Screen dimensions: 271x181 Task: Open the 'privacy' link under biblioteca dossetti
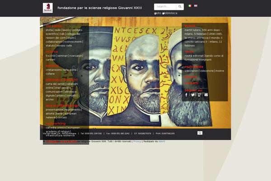tap(61, 95)
